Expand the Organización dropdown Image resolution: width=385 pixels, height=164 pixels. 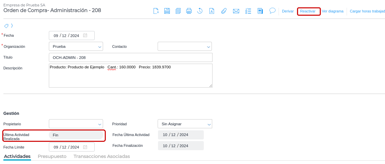tap(100, 46)
